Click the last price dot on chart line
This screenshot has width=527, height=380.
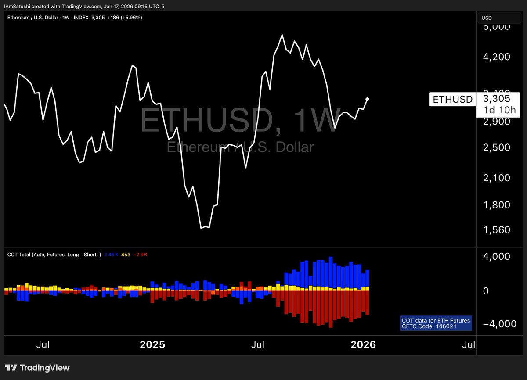367,99
